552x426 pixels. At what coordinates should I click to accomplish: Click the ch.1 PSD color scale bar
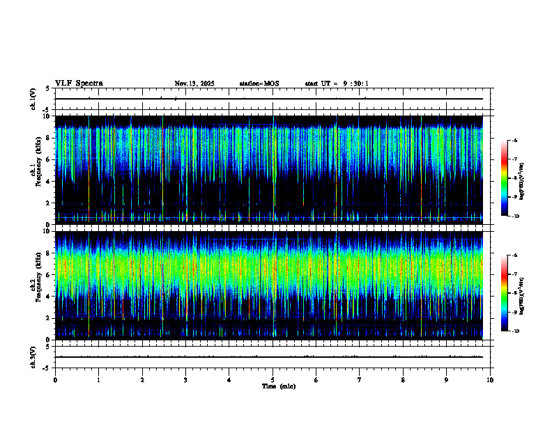point(504,178)
